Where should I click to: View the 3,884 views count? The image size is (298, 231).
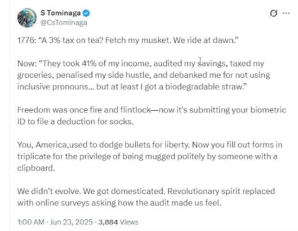pyautogui.click(x=108, y=222)
